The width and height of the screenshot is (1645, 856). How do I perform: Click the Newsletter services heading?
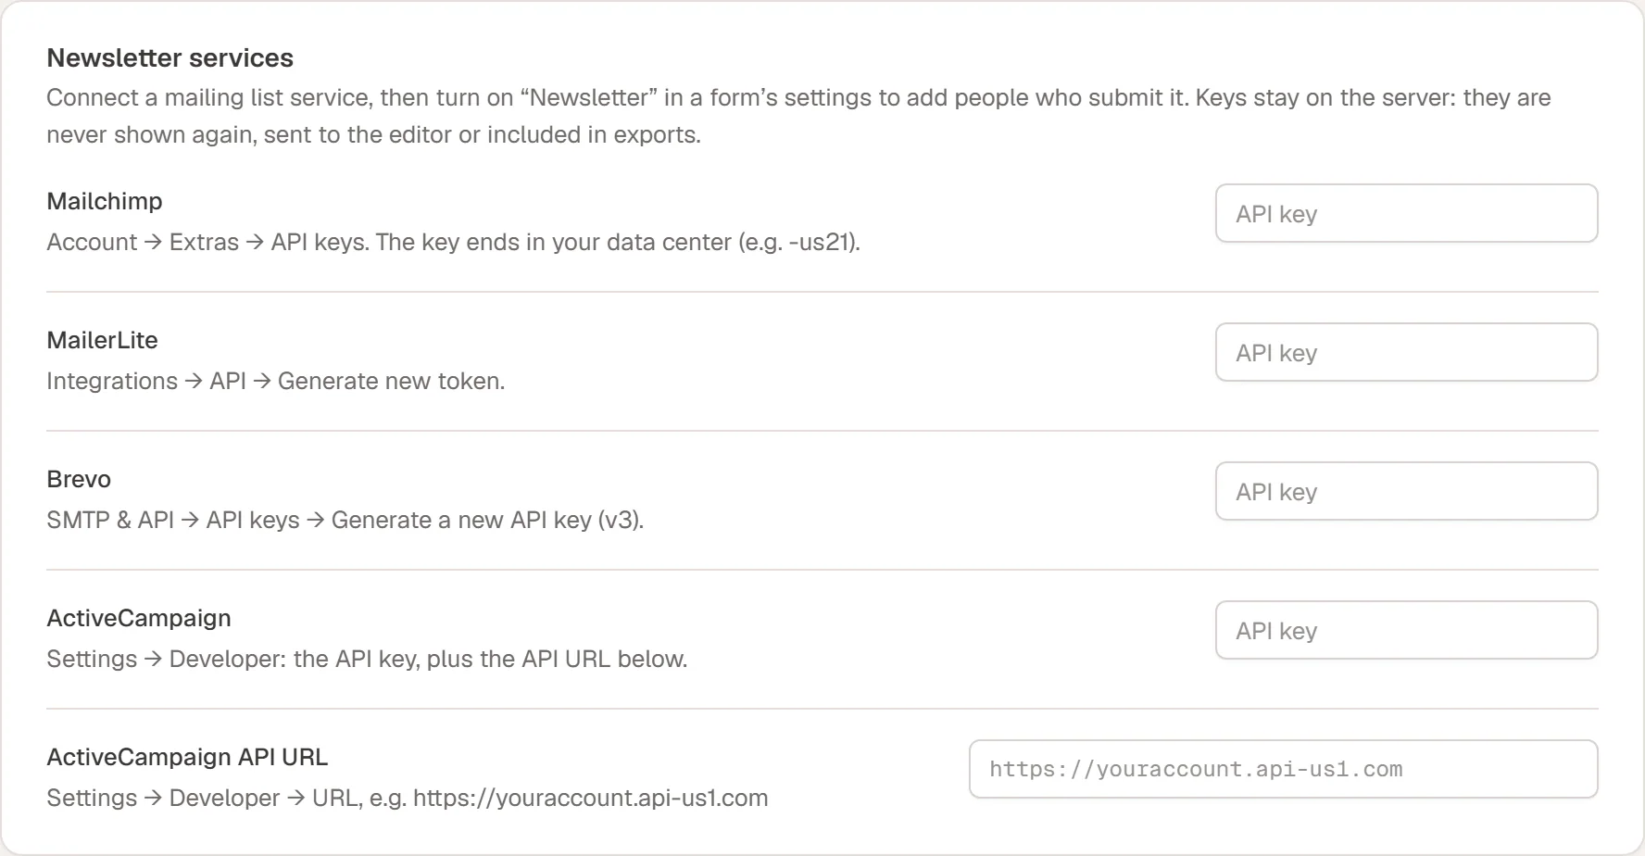point(170,57)
